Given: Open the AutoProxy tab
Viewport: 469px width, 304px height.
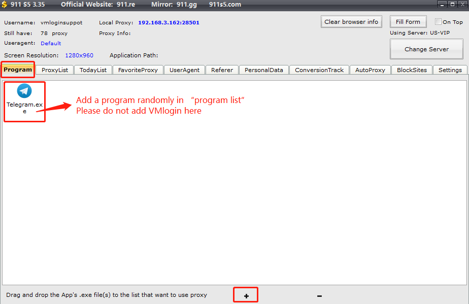Looking at the screenshot, I should (370, 70).
